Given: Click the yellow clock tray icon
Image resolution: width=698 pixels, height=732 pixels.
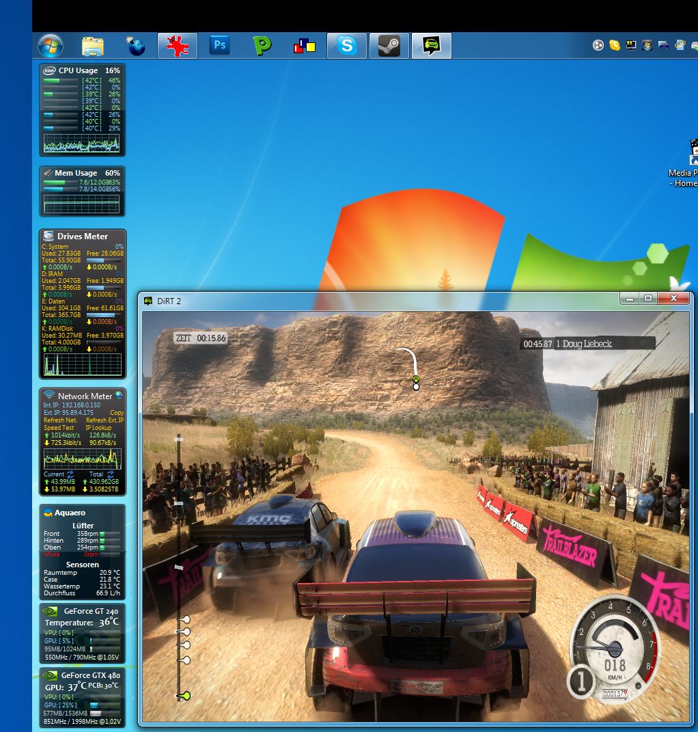Looking at the screenshot, I should [615, 45].
